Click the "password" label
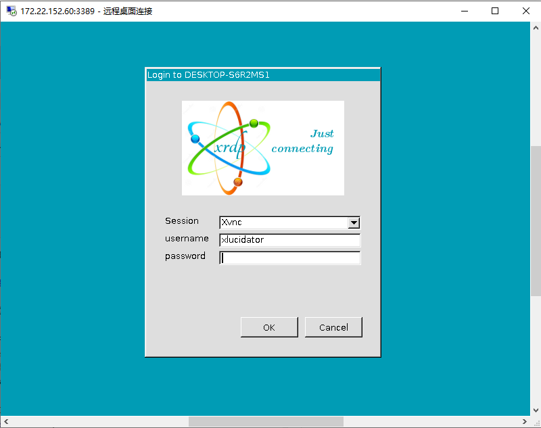 coord(185,256)
